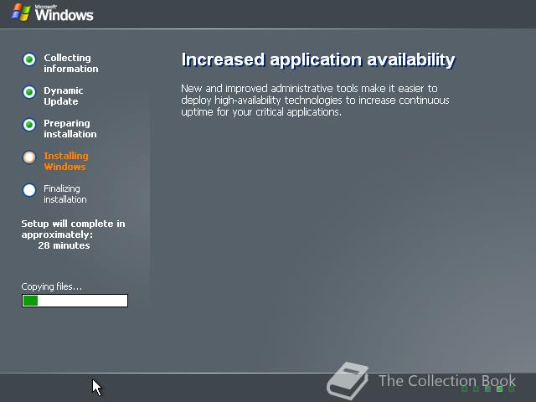This screenshot has height=402, width=536.
Task: Click the "Setup will complete in approximately" text
Action: point(73,229)
